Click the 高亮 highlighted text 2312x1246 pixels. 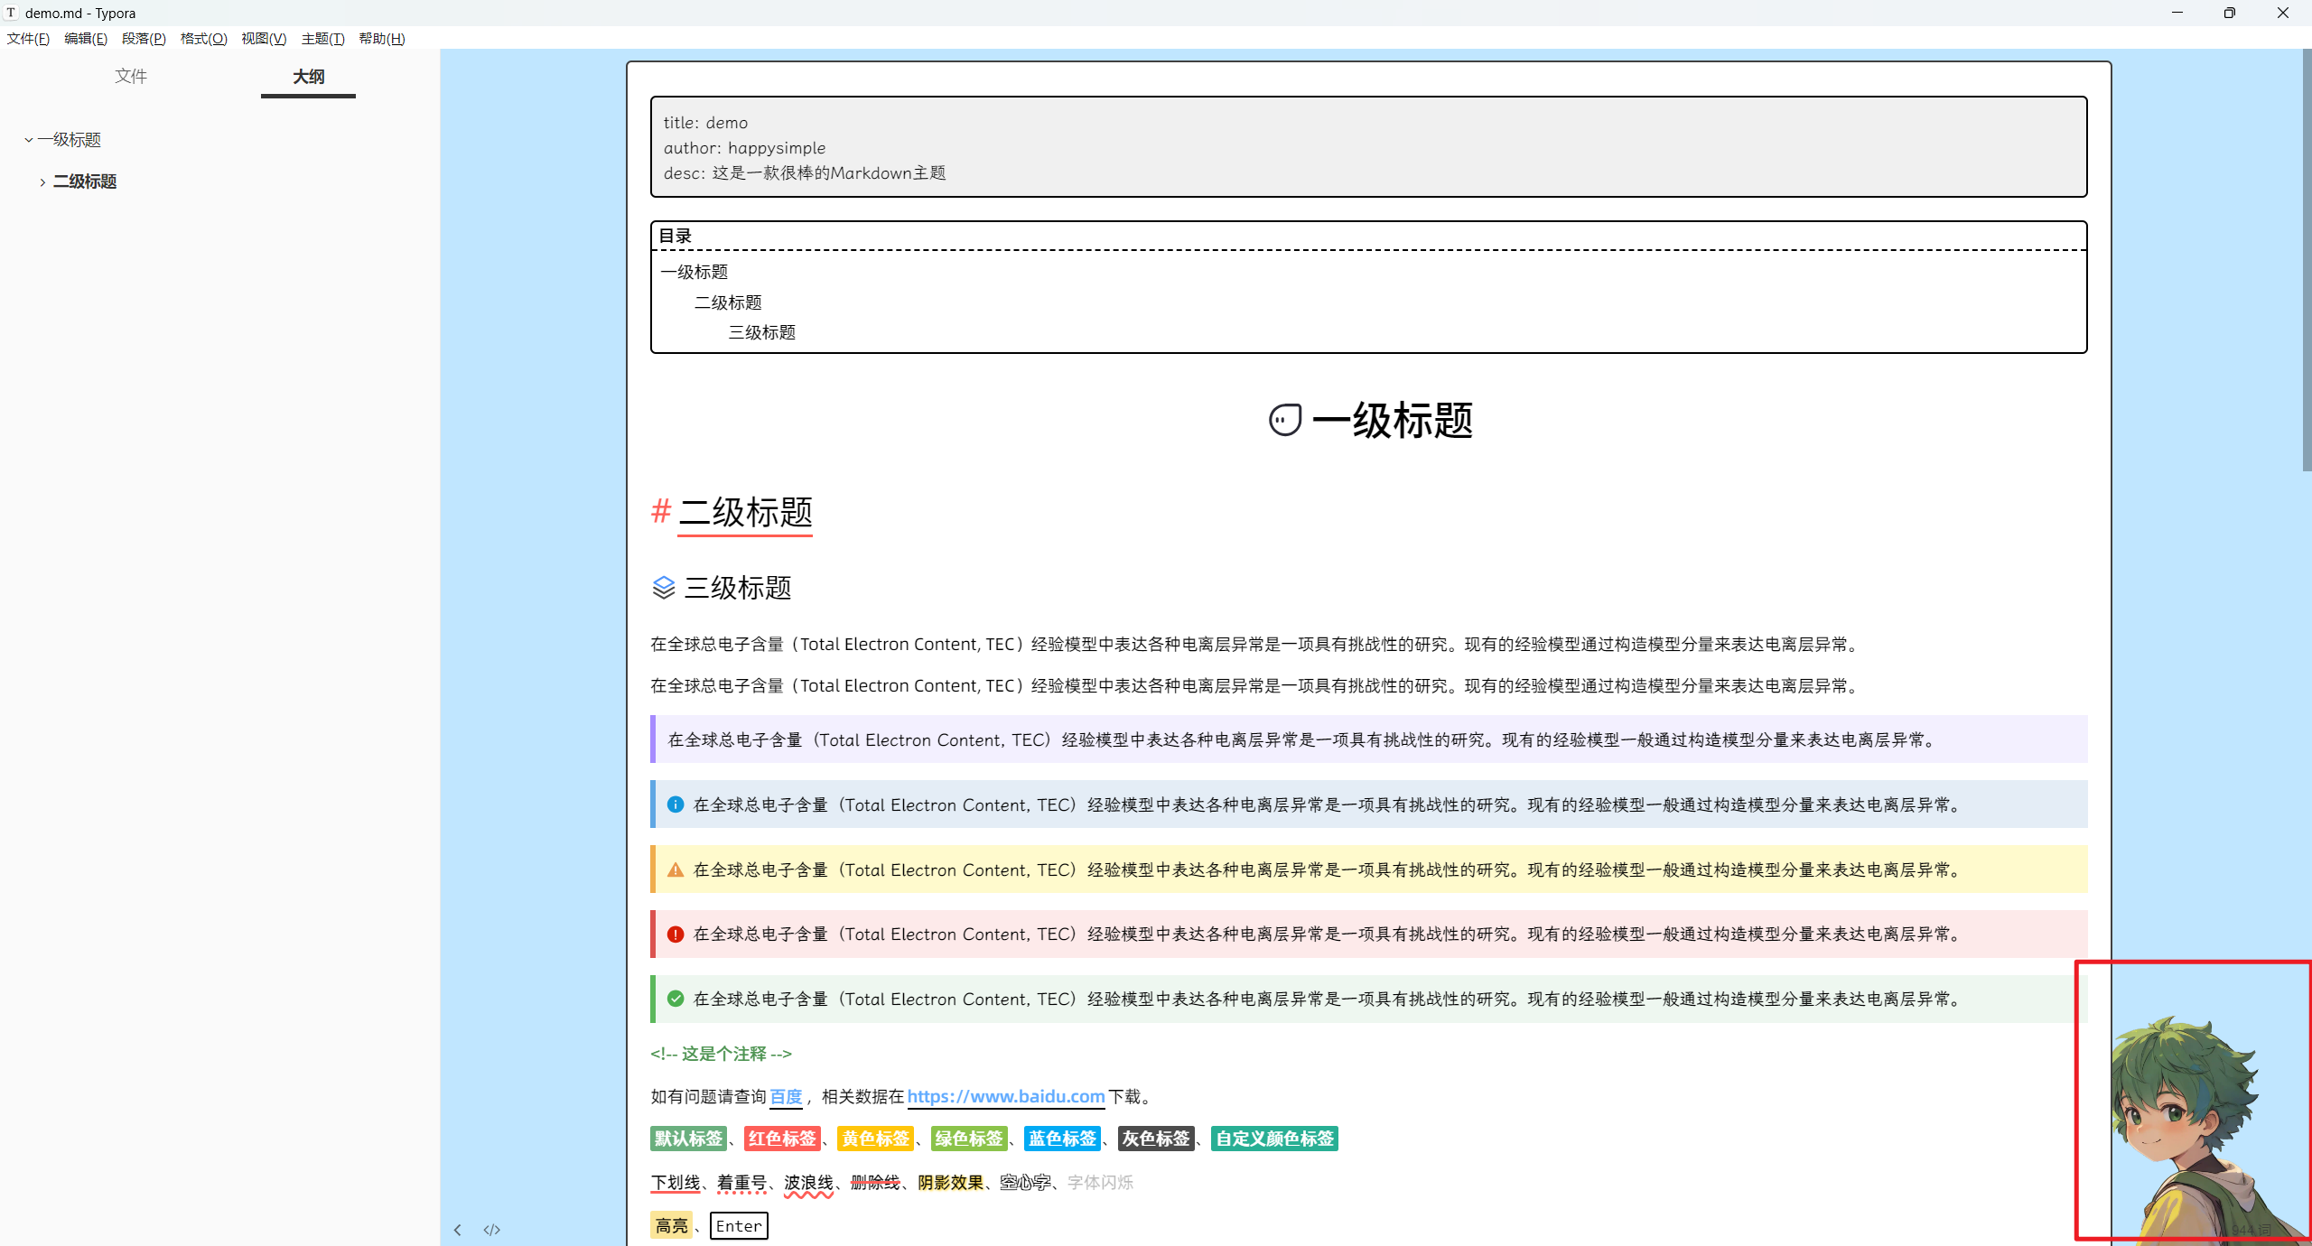point(671,1226)
